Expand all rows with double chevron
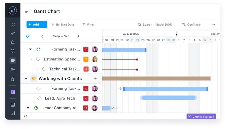Viewport: 225px width, 129px height. 27,36
